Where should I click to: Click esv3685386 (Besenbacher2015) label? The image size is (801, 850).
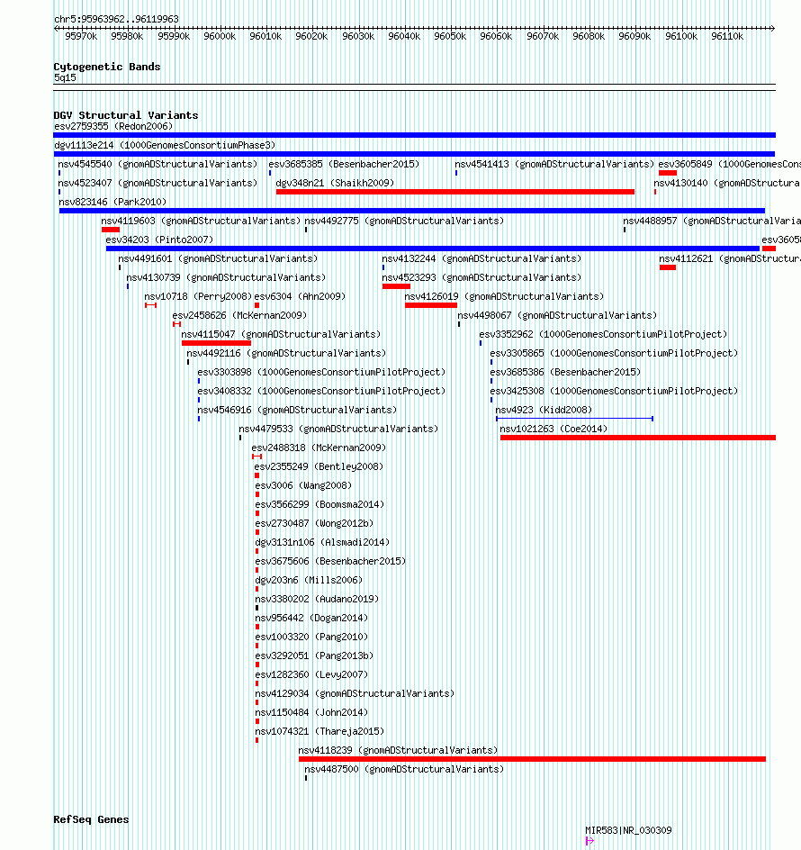(565, 373)
